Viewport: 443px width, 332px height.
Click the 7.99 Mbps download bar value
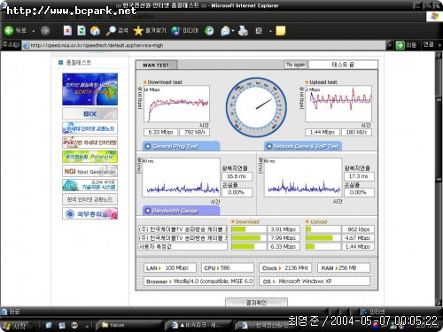pos(284,238)
